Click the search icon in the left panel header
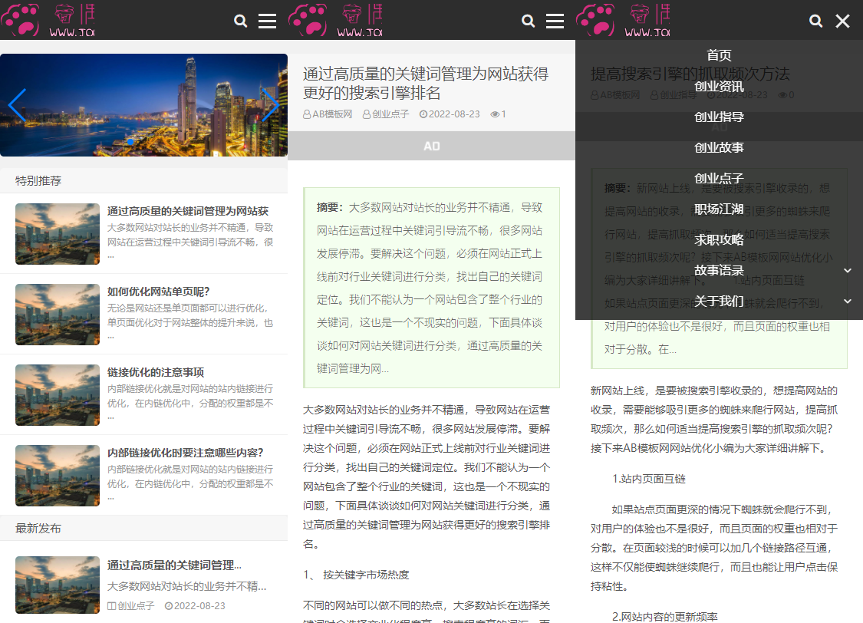Image resolution: width=863 pixels, height=623 pixels. (x=240, y=21)
